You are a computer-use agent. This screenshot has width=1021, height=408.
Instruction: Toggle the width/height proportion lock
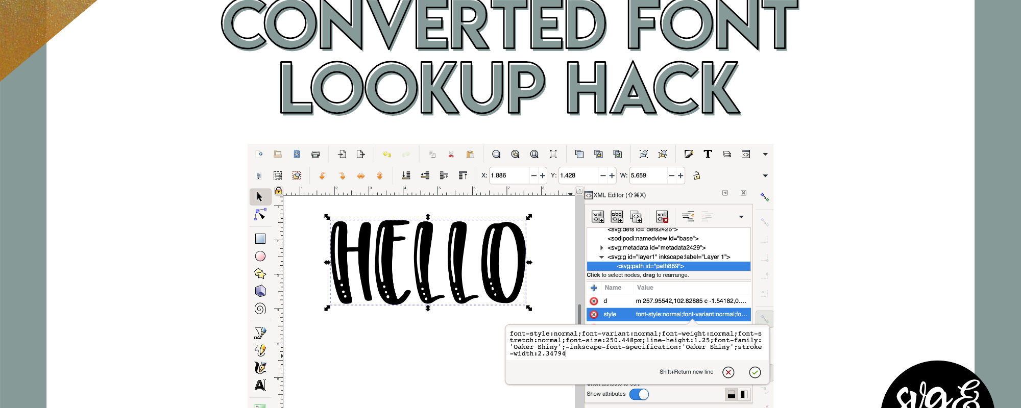click(696, 175)
